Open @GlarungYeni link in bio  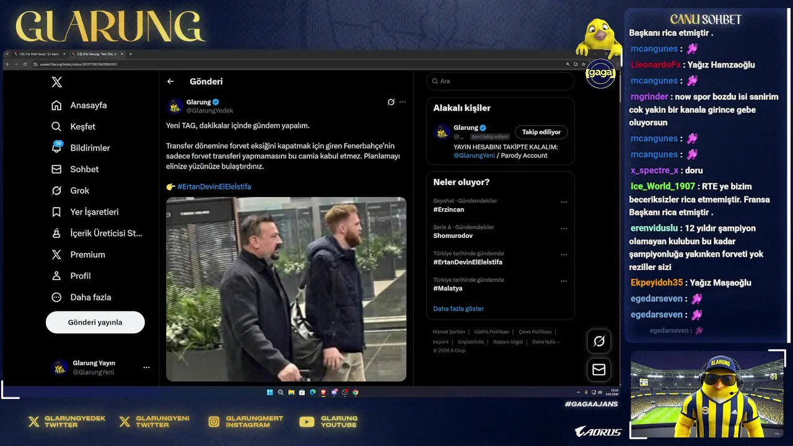[474, 155]
